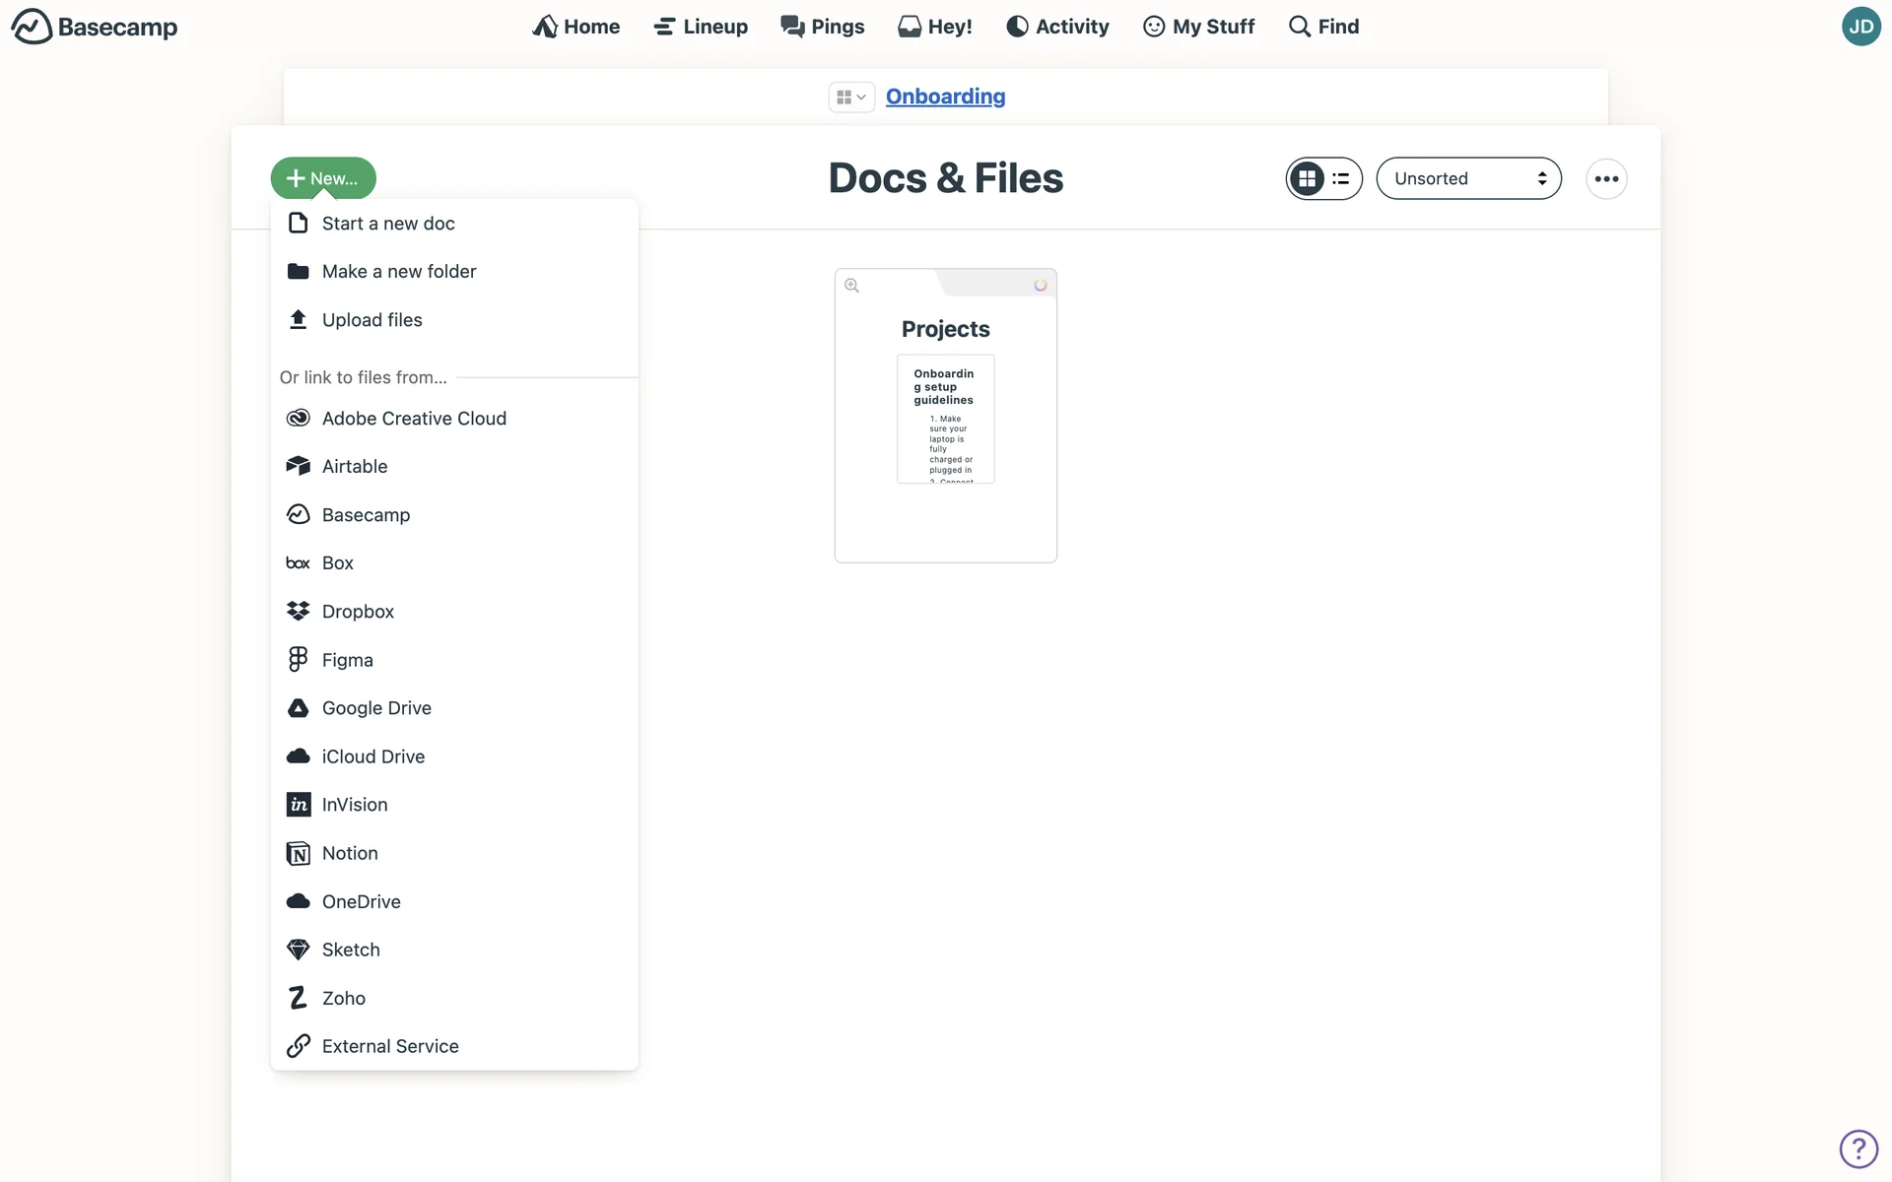
Task: Expand the project tools grid dropdown beside Onboarding
Action: pyautogui.click(x=850, y=97)
